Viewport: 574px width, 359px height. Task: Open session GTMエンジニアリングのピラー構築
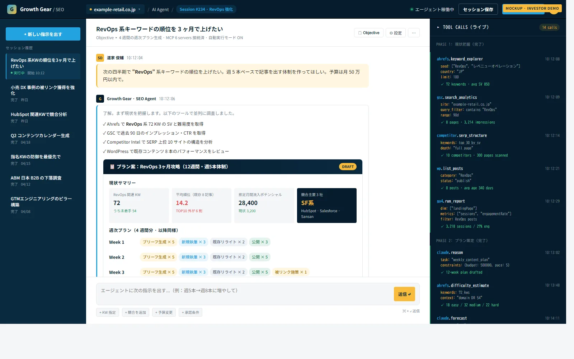point(43,205)
